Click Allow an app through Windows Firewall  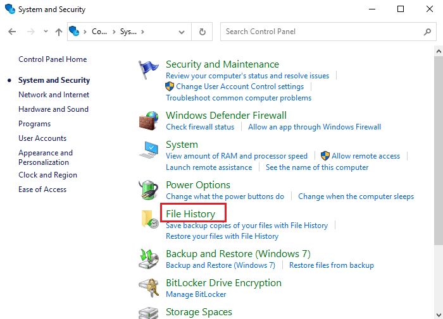(x=315, y=127)
